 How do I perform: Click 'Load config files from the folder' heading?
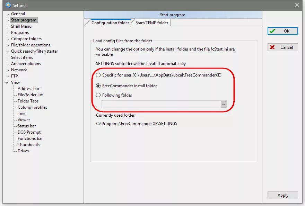click(123, 41)
